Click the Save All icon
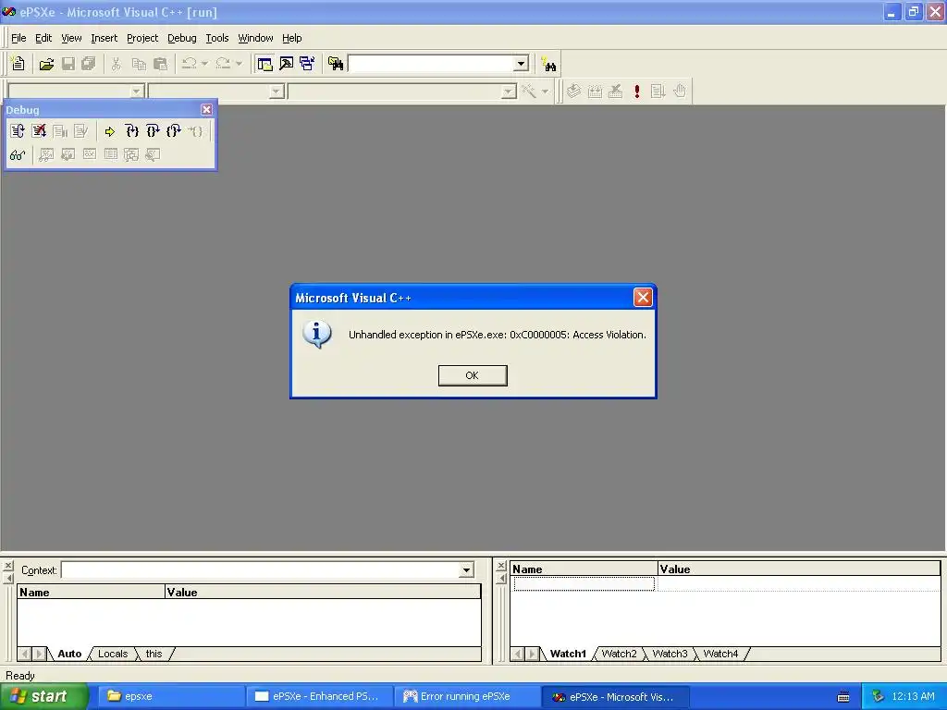The height and width of the screenshot is (710, 947). click(x=89, y=64)
